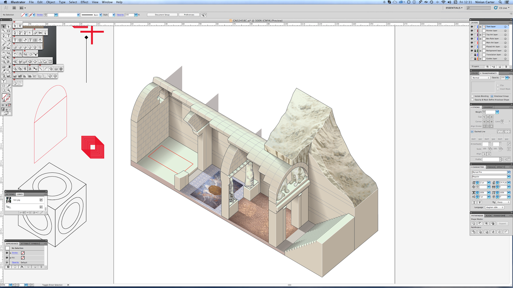The height and width of the screenshot is (288, 513).
Task: Create a new layer in Layers panel
Action: pyautogui.click(x=500, y=67)
